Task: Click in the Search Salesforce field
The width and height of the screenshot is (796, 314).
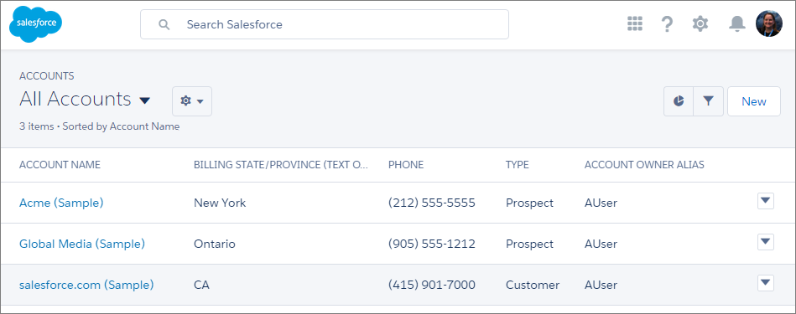Action: 325,24
